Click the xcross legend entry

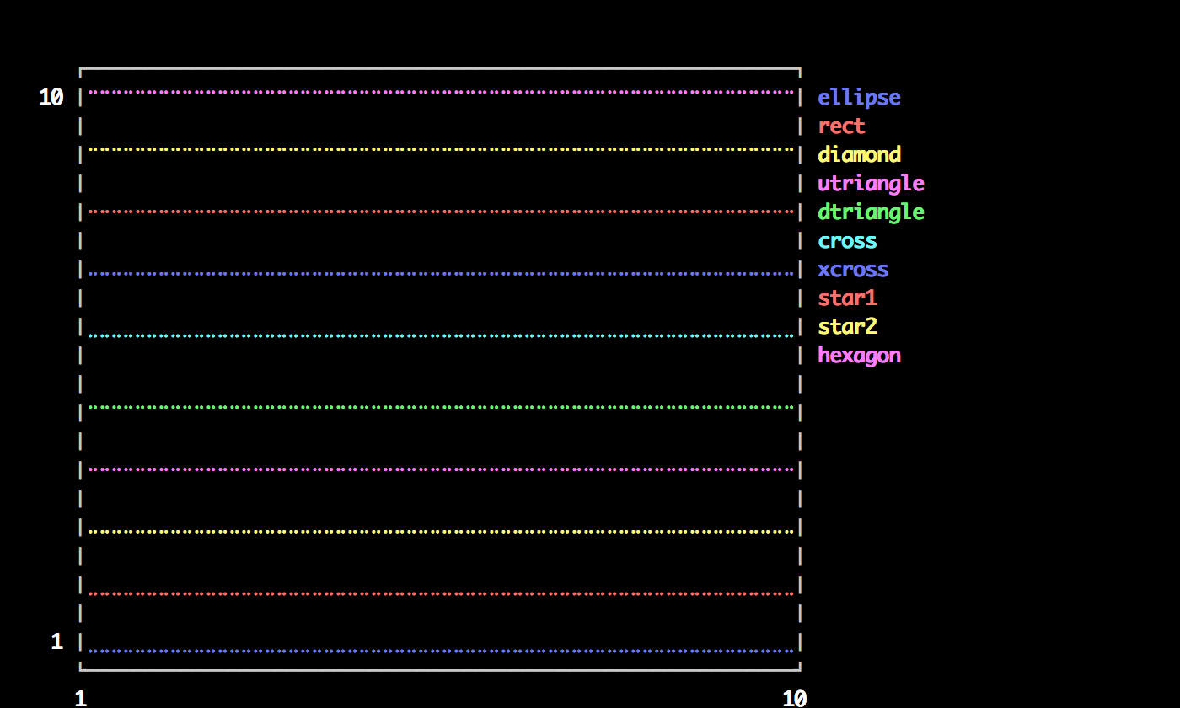(x=853, y=270)
